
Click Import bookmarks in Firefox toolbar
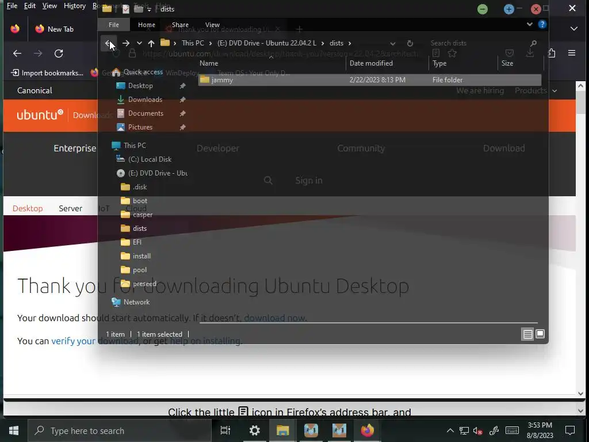pyautogui.click(x=47, y=73)
